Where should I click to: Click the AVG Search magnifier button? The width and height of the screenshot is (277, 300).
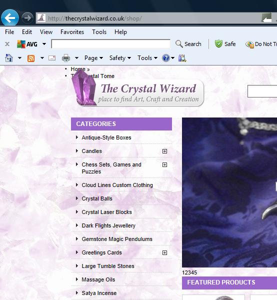(x=188, y=44)
